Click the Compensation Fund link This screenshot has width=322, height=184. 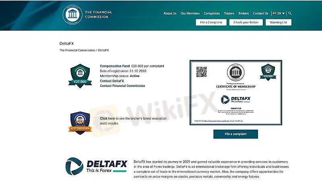click(115, 66)
